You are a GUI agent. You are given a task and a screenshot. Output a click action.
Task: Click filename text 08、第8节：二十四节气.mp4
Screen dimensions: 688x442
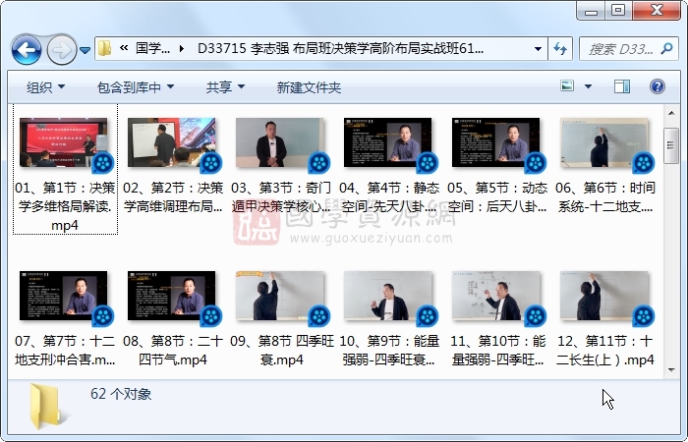pos(173,350)
